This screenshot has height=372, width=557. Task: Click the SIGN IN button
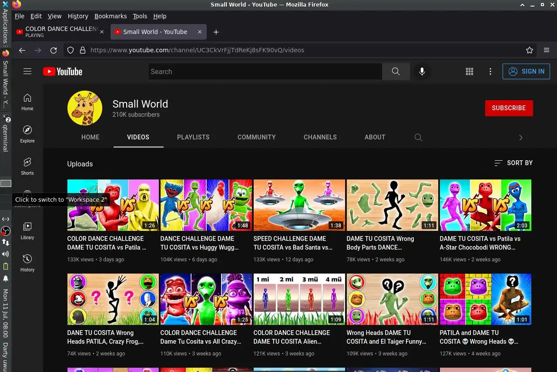pos(526,71)
